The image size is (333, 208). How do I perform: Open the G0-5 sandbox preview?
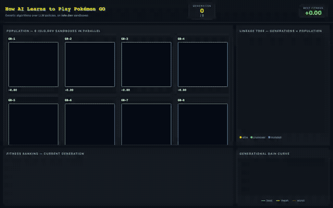(x=33, y=124)
